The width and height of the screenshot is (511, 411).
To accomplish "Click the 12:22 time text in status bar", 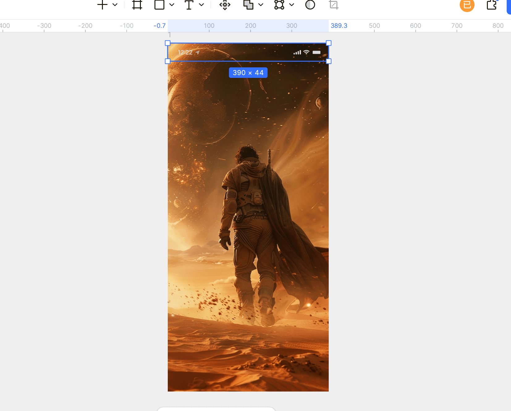I will tap(185, 53).
